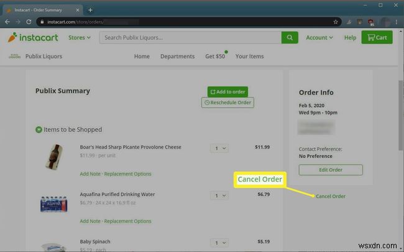This screenshot has height=252, width=404.
Task: Click the Order Info heading
Action: tap(316, 92)
